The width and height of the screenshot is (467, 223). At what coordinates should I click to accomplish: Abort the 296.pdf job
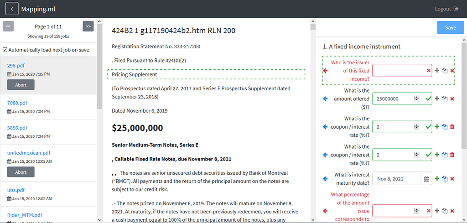(x=21, y=85)
